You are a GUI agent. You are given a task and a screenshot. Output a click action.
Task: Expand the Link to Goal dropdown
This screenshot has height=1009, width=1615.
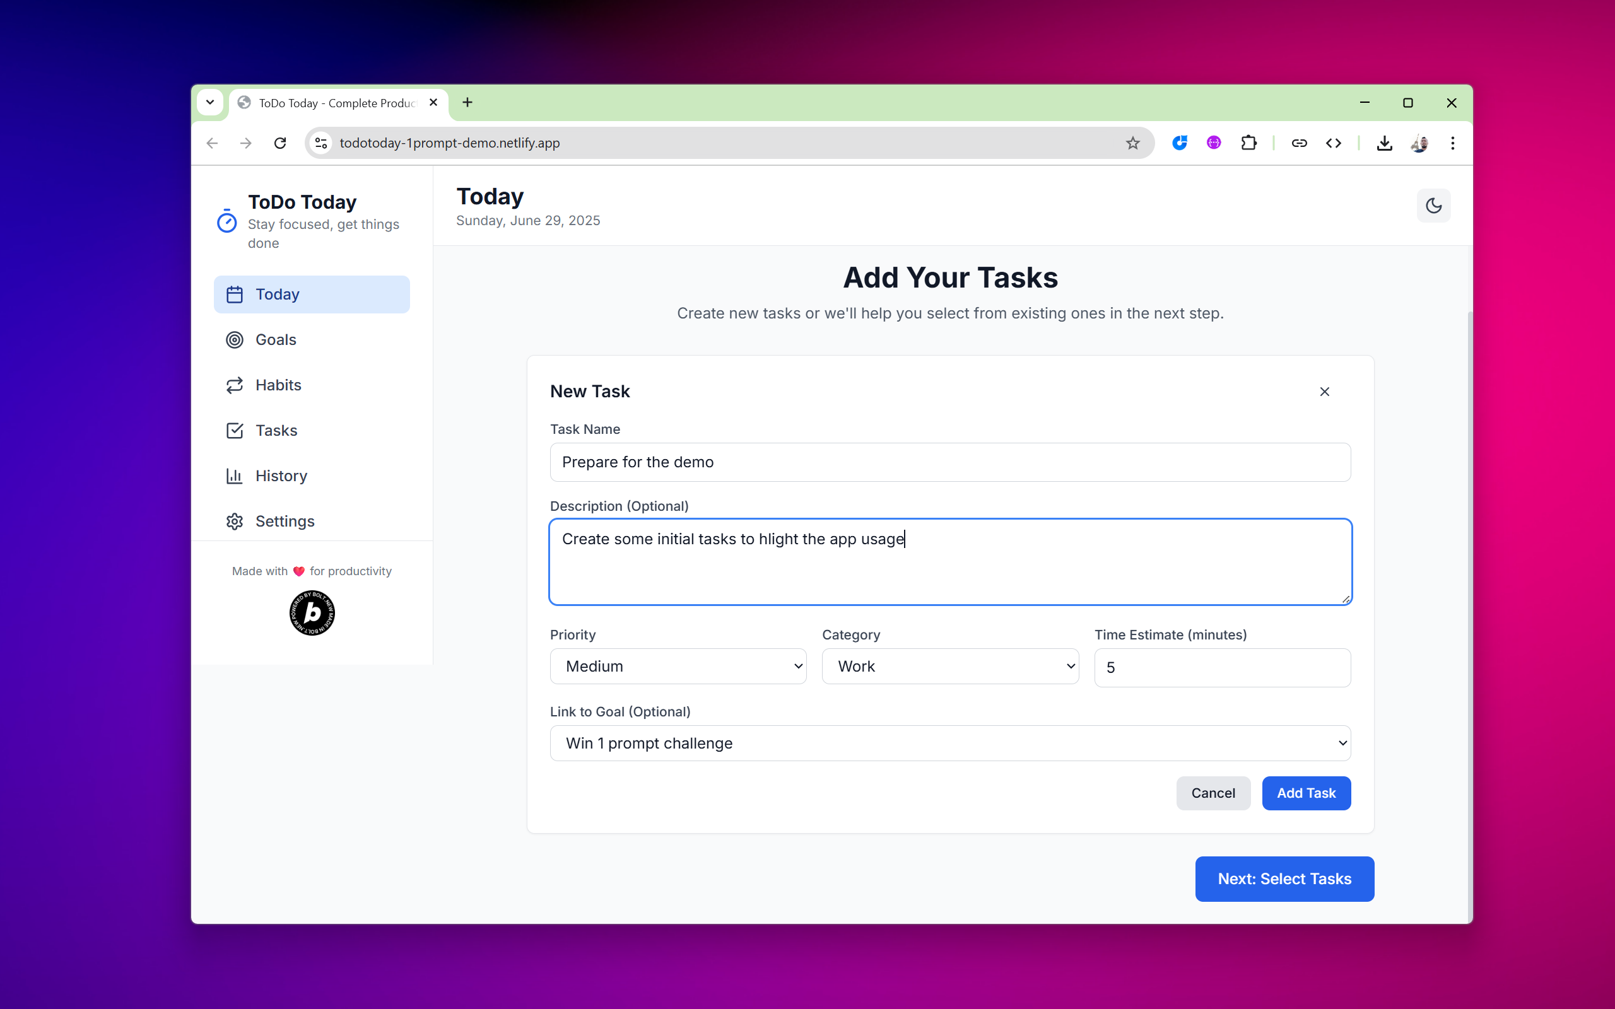[949, 743]
